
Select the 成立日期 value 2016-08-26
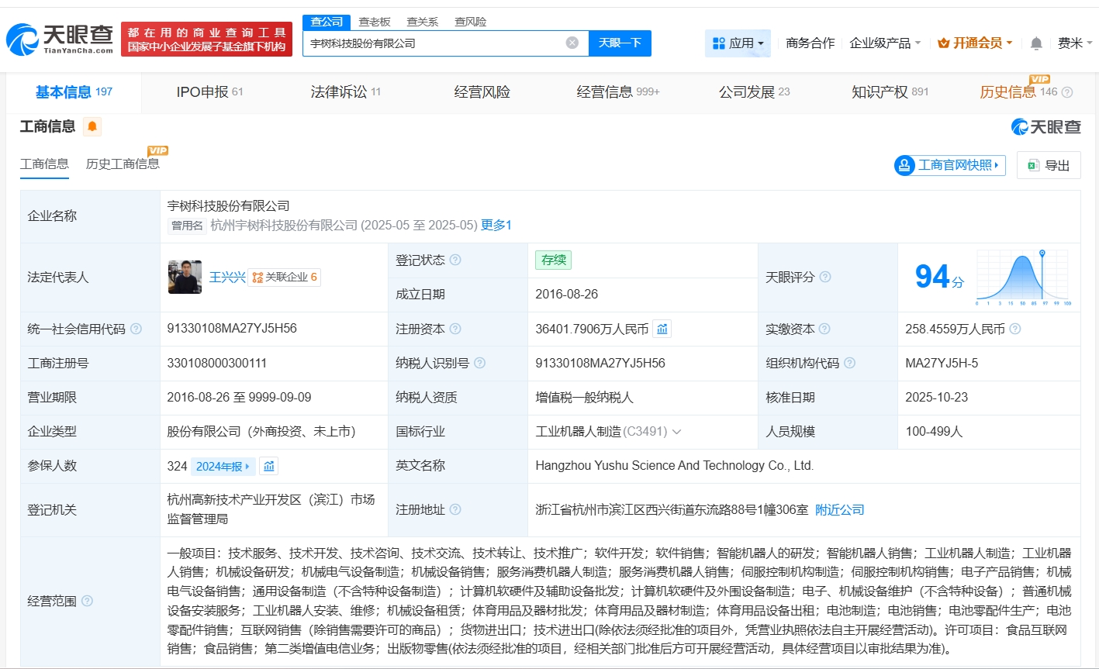[567, 295]
